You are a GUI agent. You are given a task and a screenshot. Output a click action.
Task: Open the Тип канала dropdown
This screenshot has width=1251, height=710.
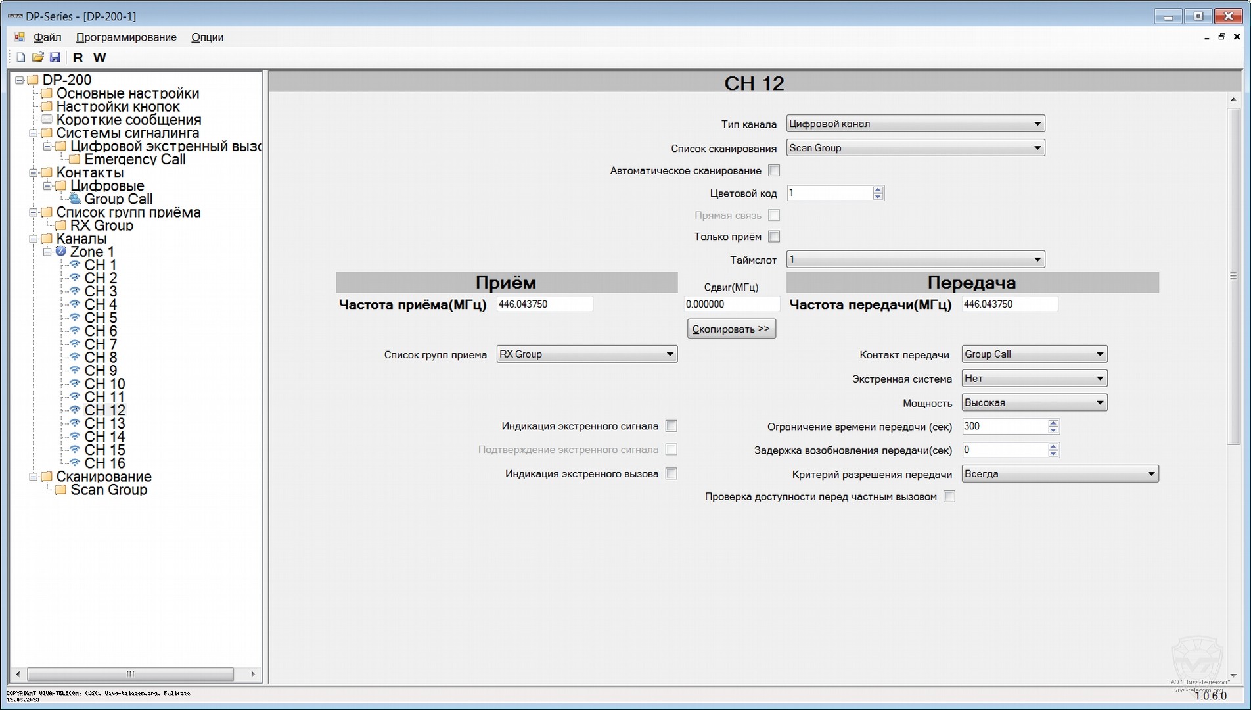click(x=915, y=124)
